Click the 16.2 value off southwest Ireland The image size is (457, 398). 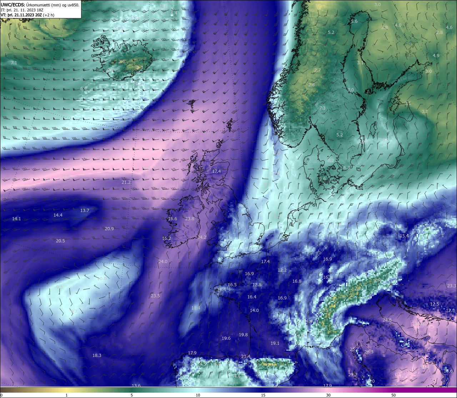click(166, 238)
